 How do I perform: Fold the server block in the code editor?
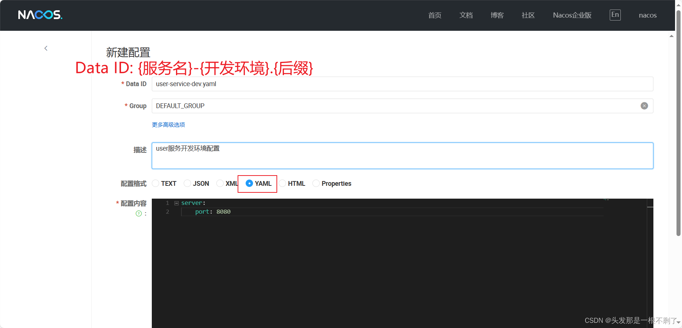[x=176, y=203]
